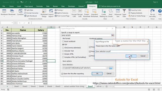Open the Paging Subtotals tool
Screen dimensions: 162x91
tap(135, 13)
